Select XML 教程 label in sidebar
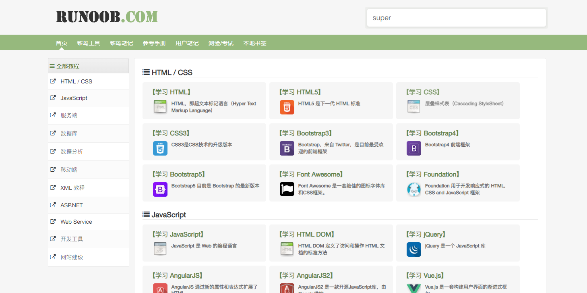Screen dimensions: 587x293 (x=72, y=188)
